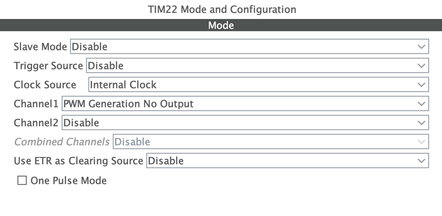The image size is (442, 216).
Task: Click the Slave Mode dropdown arrow
Action: point(422,46)
